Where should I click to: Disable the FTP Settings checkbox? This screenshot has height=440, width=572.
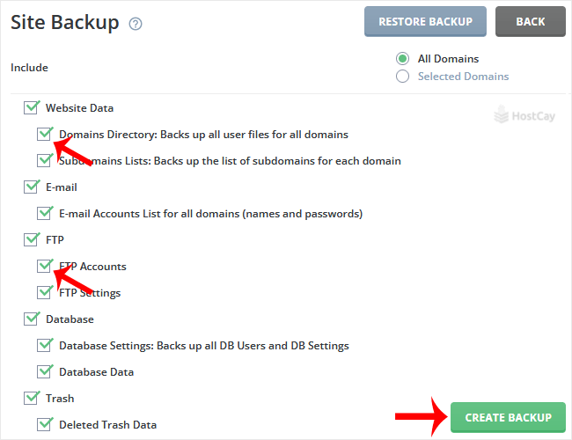[44, 292]
